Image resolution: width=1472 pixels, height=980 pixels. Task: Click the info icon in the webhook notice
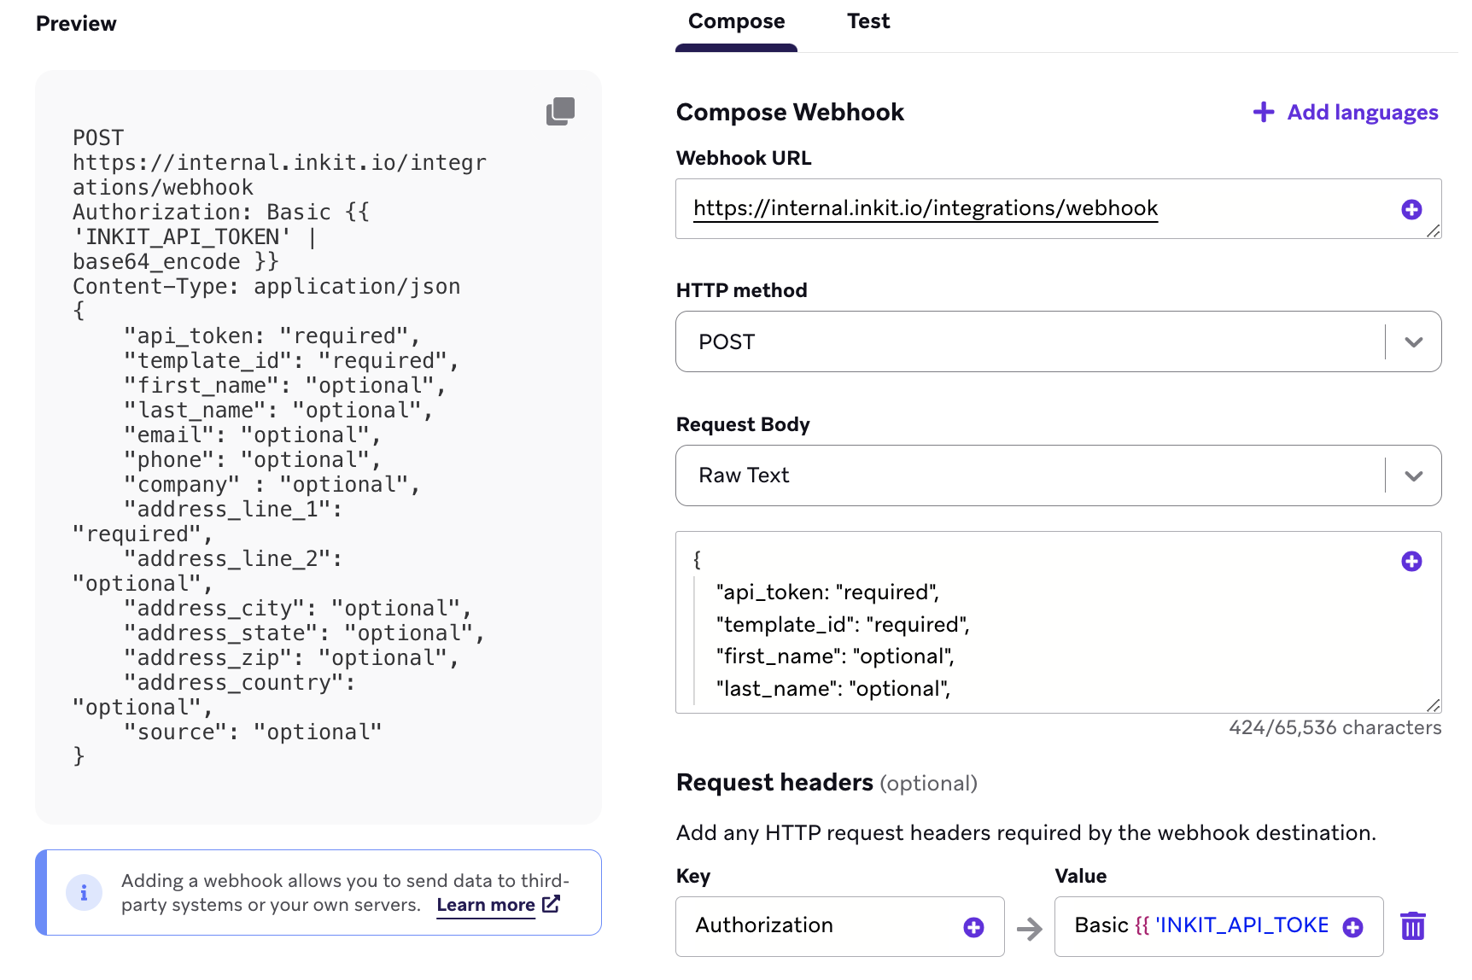pyautogui.click(x=84, y=893)
